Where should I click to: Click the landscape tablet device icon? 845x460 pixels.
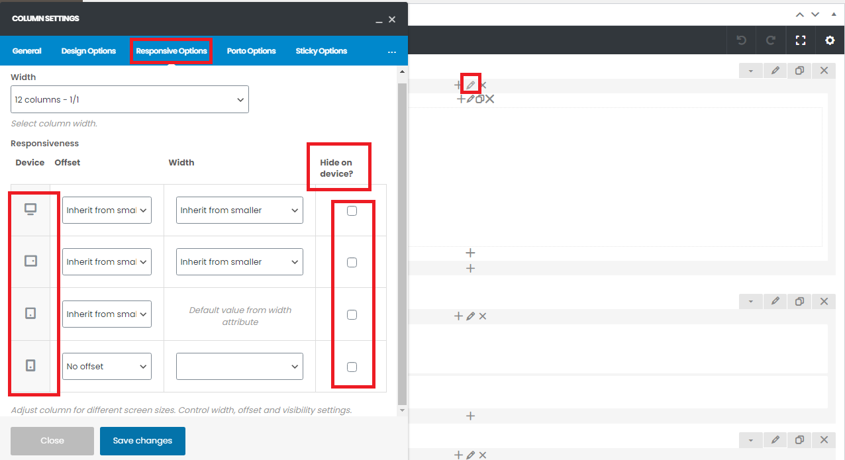[30, 261]
